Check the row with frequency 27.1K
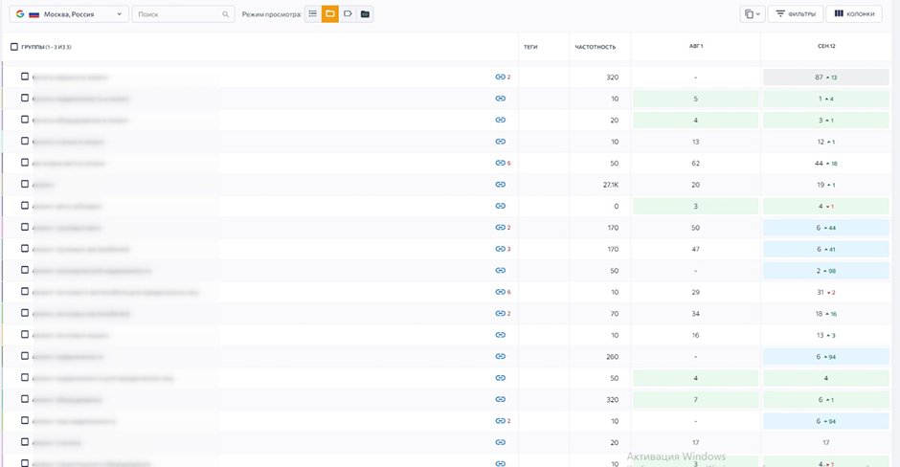The width and height of the screenshot is (900, 467). [25, 184]
